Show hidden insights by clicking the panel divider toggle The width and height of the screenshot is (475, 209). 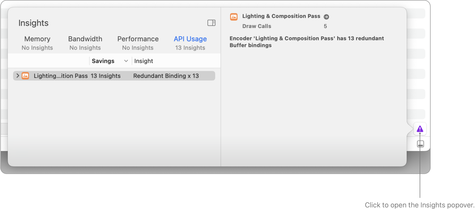coord(211,23)
